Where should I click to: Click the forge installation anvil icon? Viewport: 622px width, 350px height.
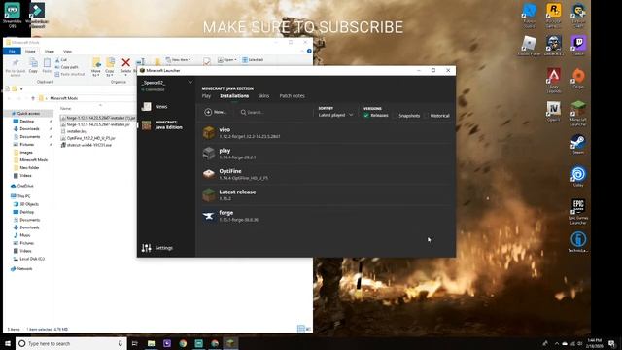pyautogui.click(x=209, y=216)
